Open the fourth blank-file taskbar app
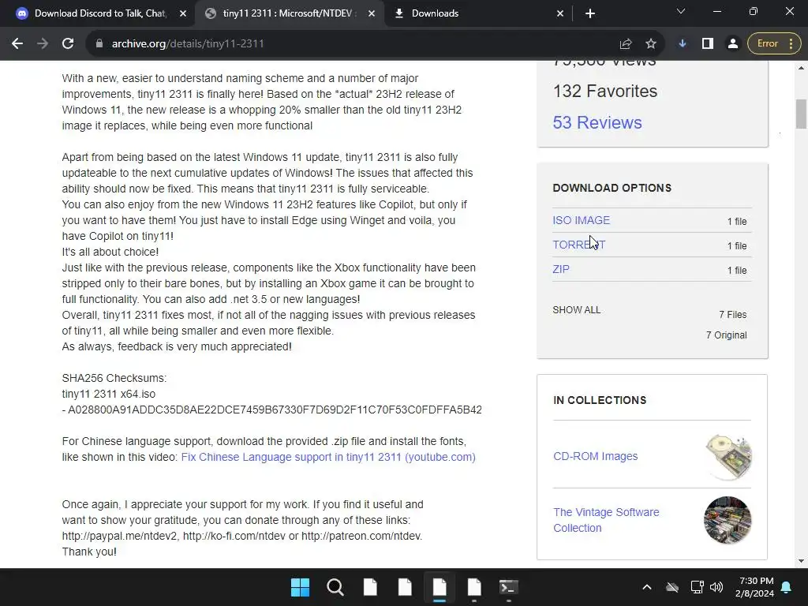 click(x=474, y=587)
